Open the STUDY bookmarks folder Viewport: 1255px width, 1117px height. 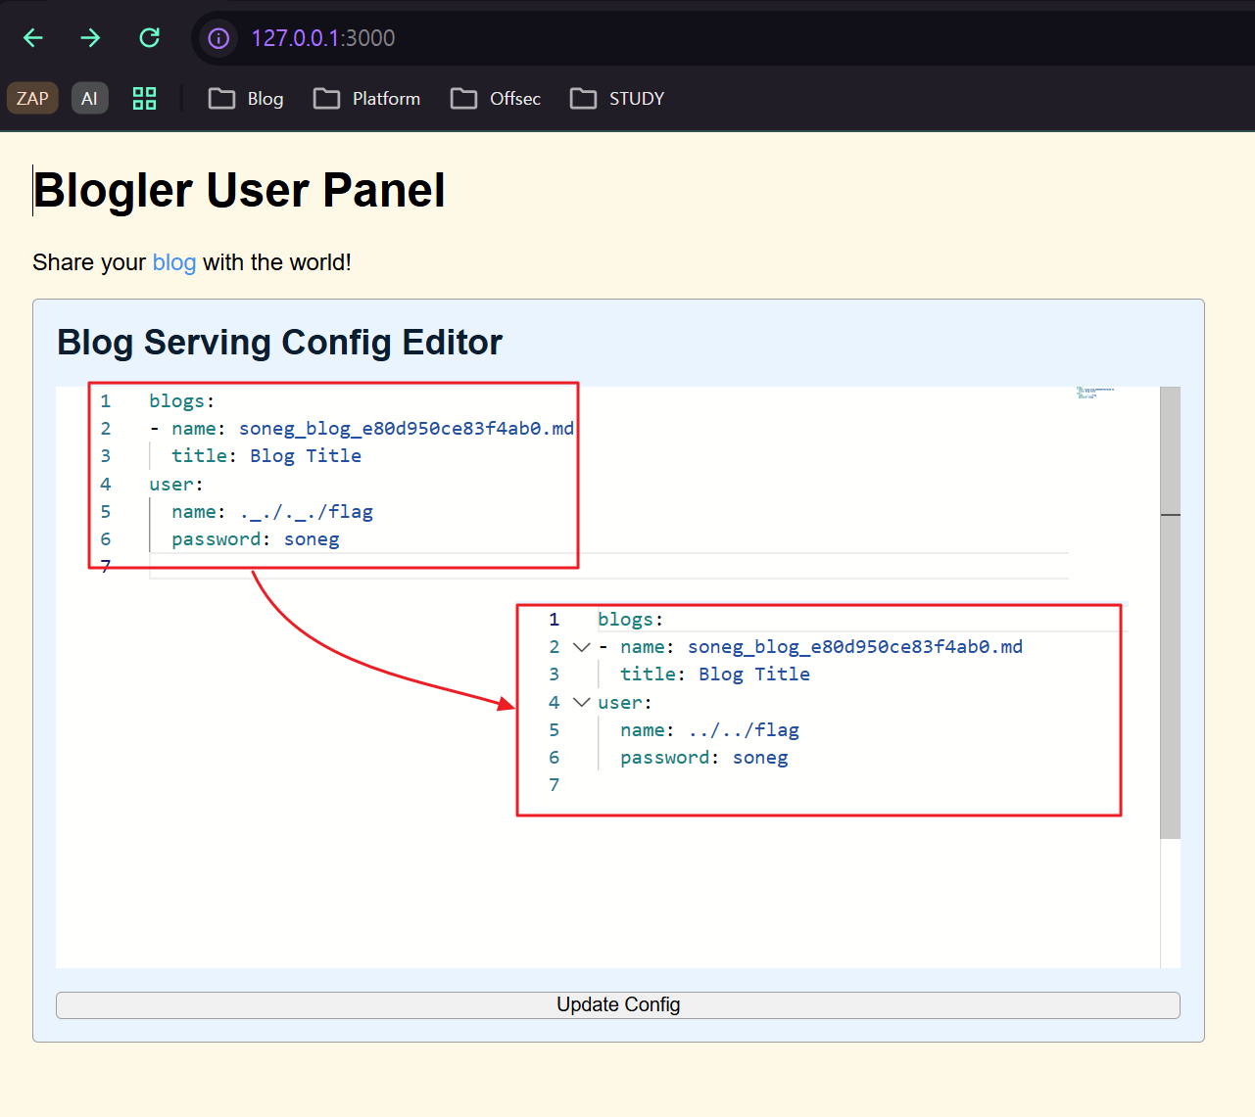pos(617,99)
